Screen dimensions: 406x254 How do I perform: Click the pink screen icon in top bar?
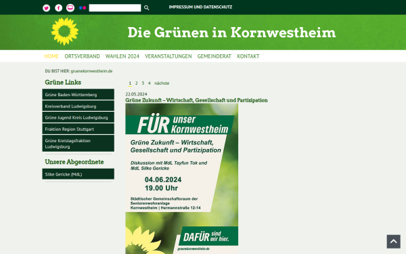tap(70, 8)
